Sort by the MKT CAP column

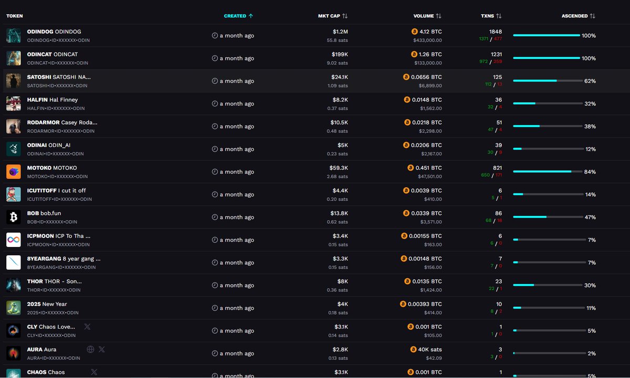333,16
